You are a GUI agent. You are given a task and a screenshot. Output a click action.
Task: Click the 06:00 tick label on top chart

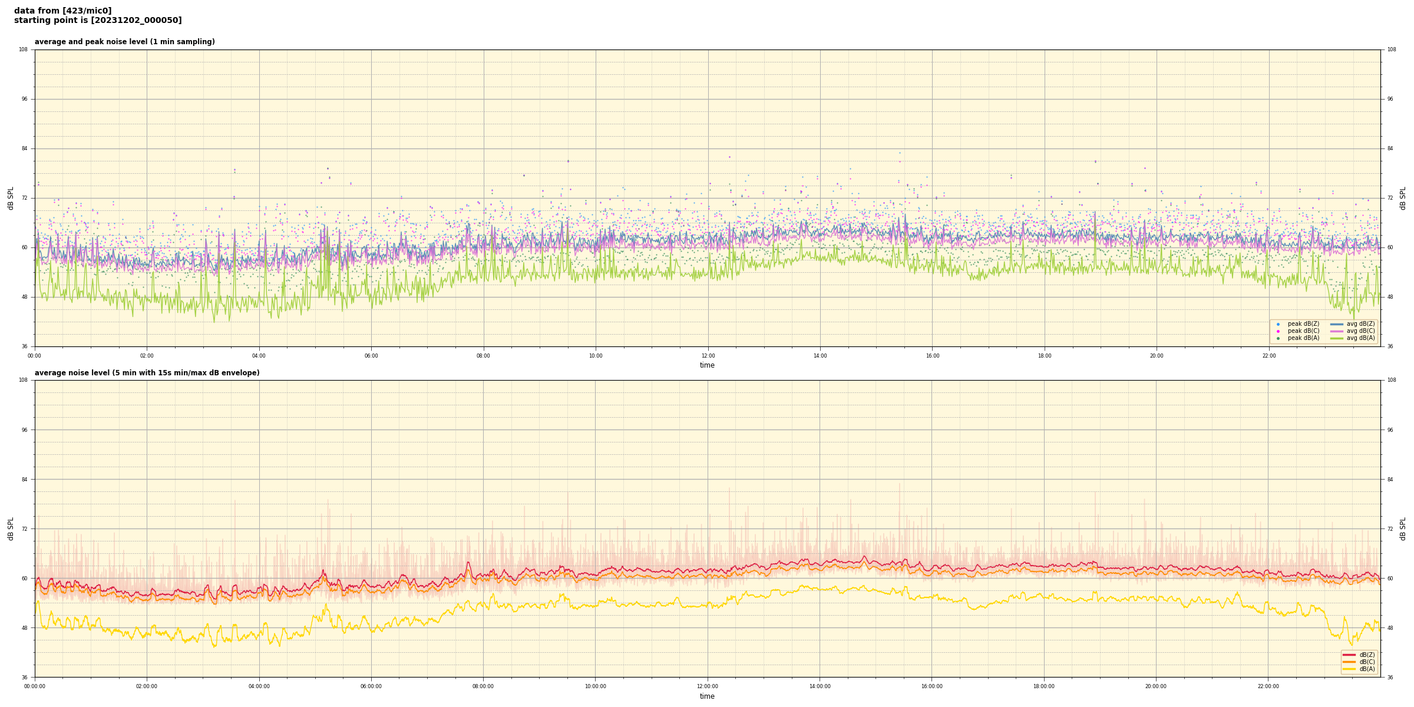click(x=371, y=356)
